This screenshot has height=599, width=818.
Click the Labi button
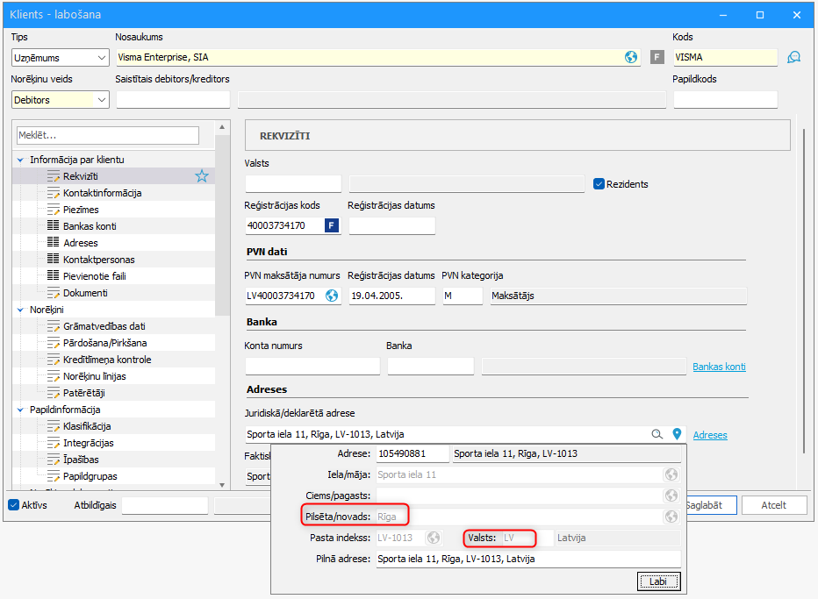658,581
